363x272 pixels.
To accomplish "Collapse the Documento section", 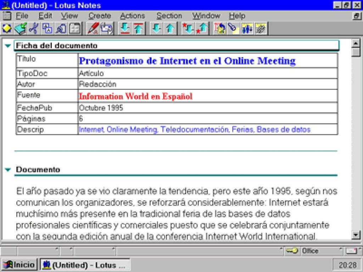I will [7, 169].
